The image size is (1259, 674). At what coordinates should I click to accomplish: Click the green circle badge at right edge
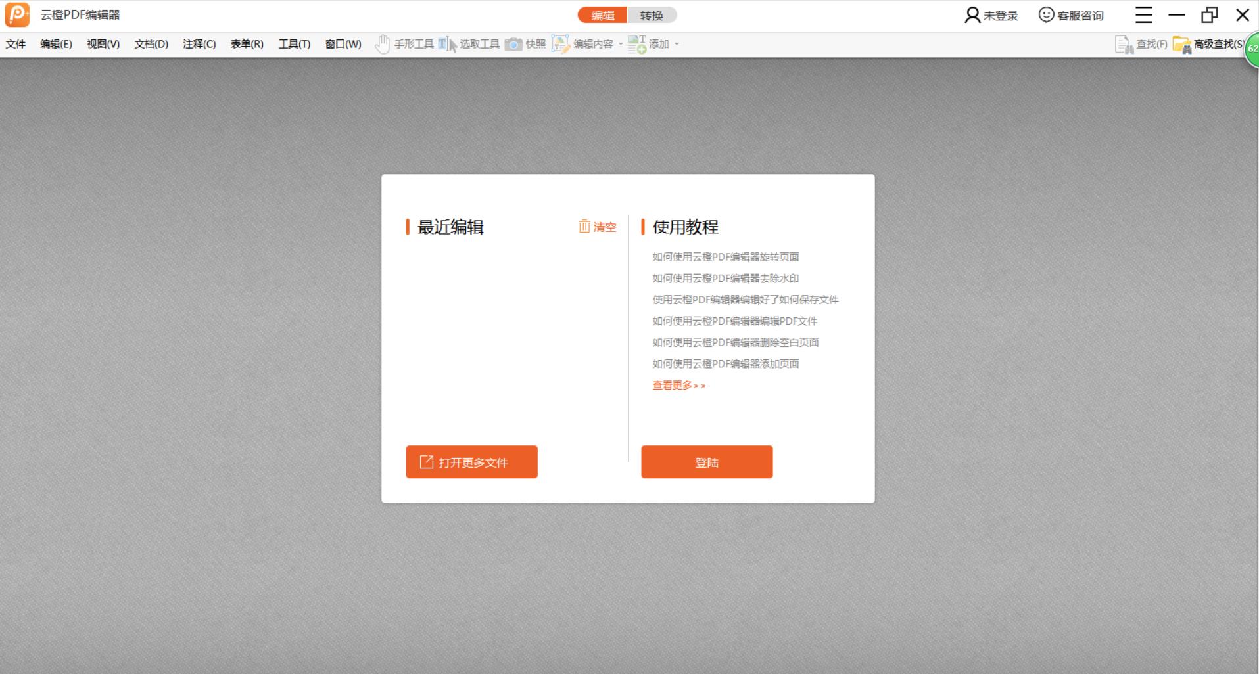(x=1252, y=49)
